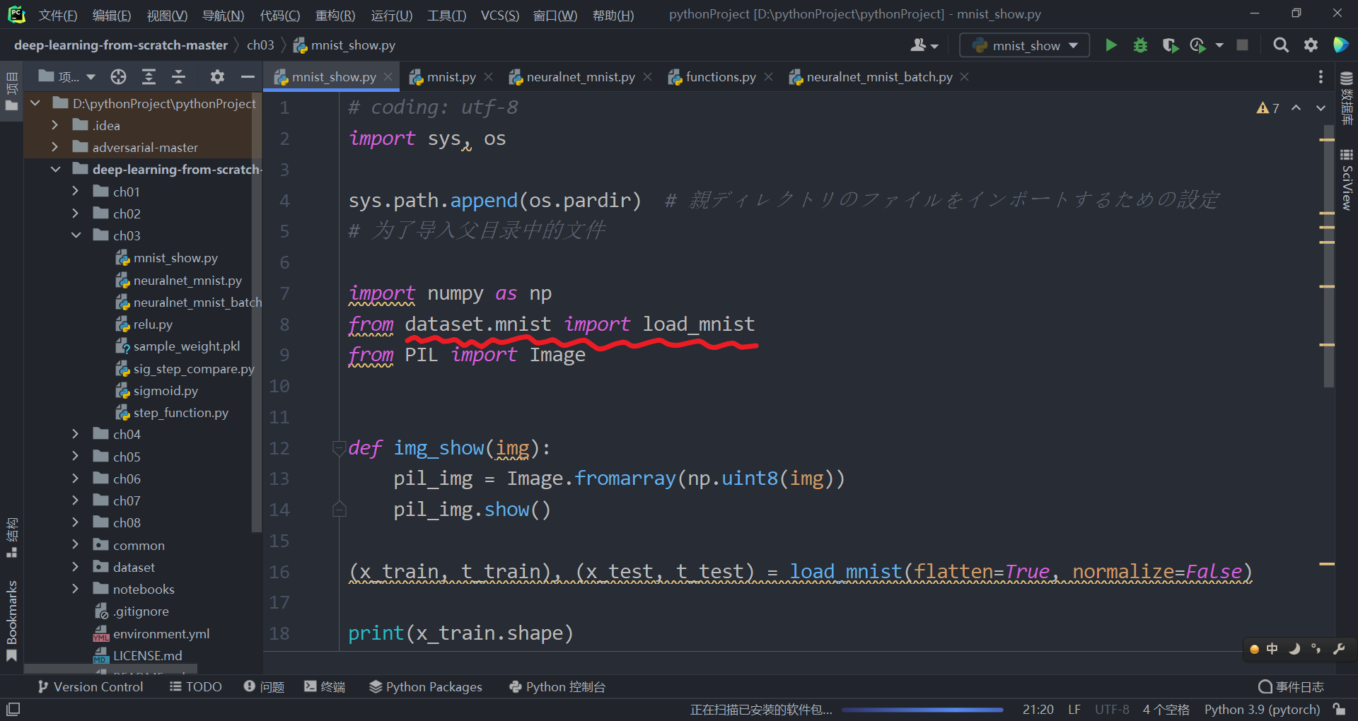Open the Python 控制台 console
1358x721 pixels.
coord(557,686)
